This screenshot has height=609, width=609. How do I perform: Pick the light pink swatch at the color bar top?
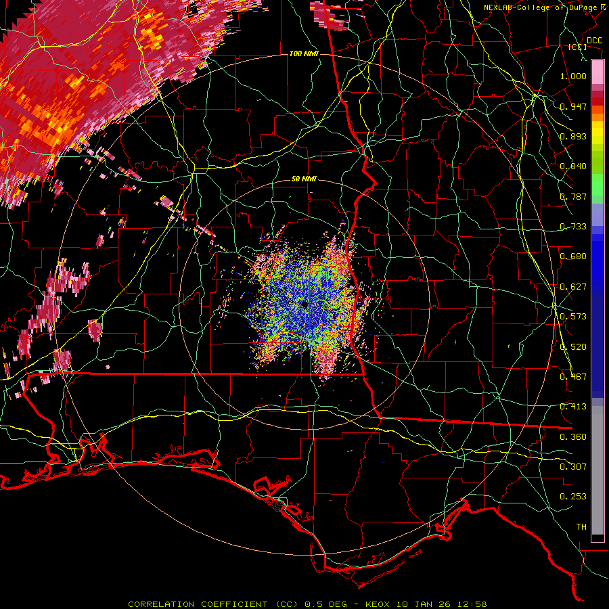[597, 72]
